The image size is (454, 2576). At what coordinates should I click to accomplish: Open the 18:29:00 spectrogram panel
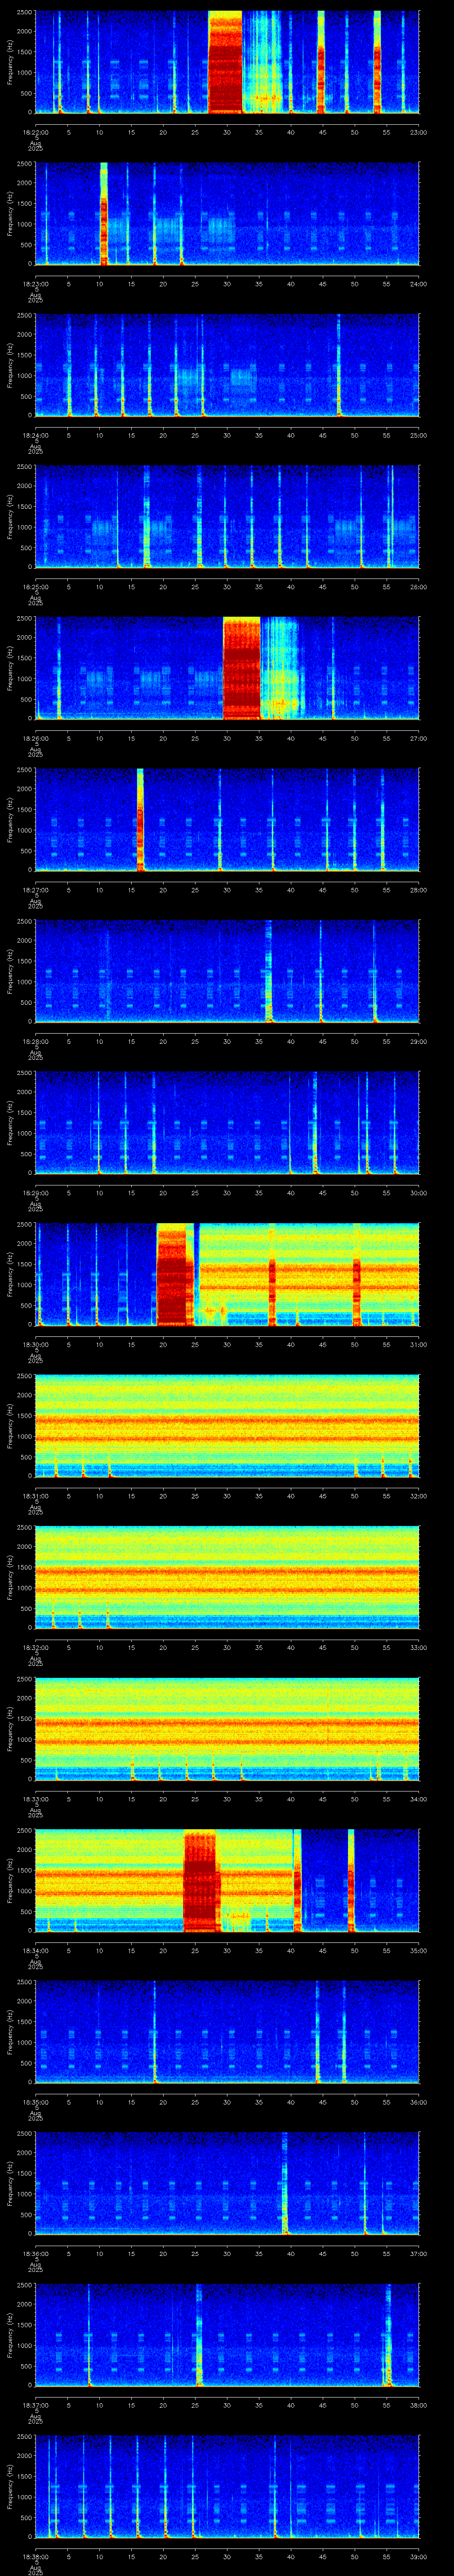227,1123
